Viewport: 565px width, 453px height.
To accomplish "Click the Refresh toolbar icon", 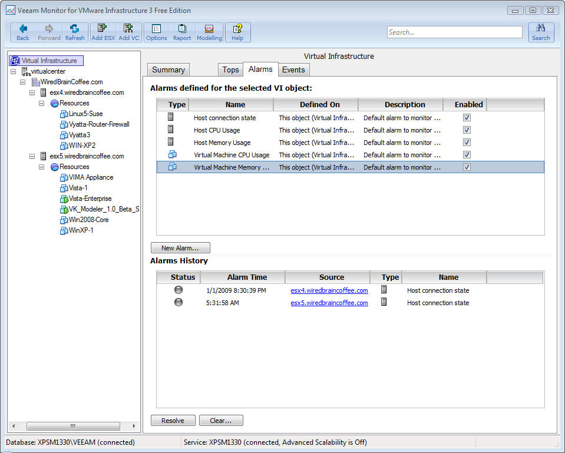I will point(75,32).
